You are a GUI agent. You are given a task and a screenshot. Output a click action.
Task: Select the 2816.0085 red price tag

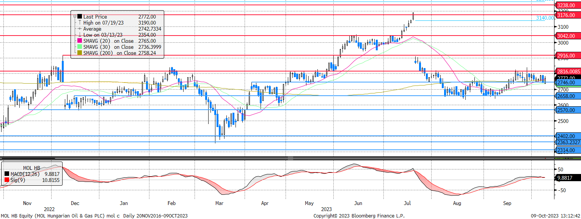click(567, 71)
